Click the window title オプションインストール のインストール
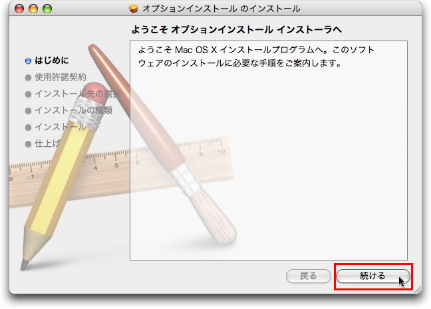Screen dimensions: 431x309 coord(221,9)
